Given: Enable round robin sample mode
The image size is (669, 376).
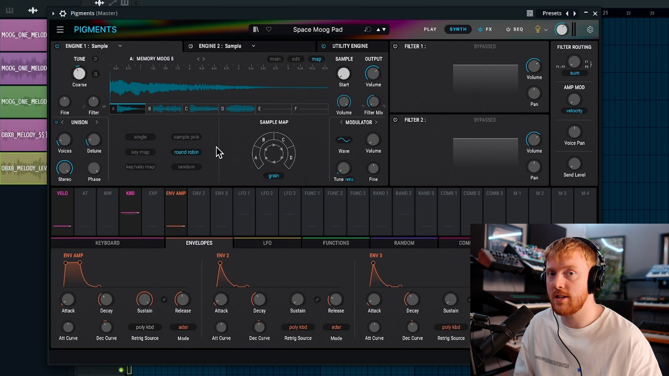Looking at the screenshot, I should (186, 152).
